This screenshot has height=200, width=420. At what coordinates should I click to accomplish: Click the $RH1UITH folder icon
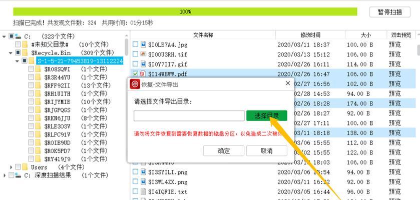point(38,93)
